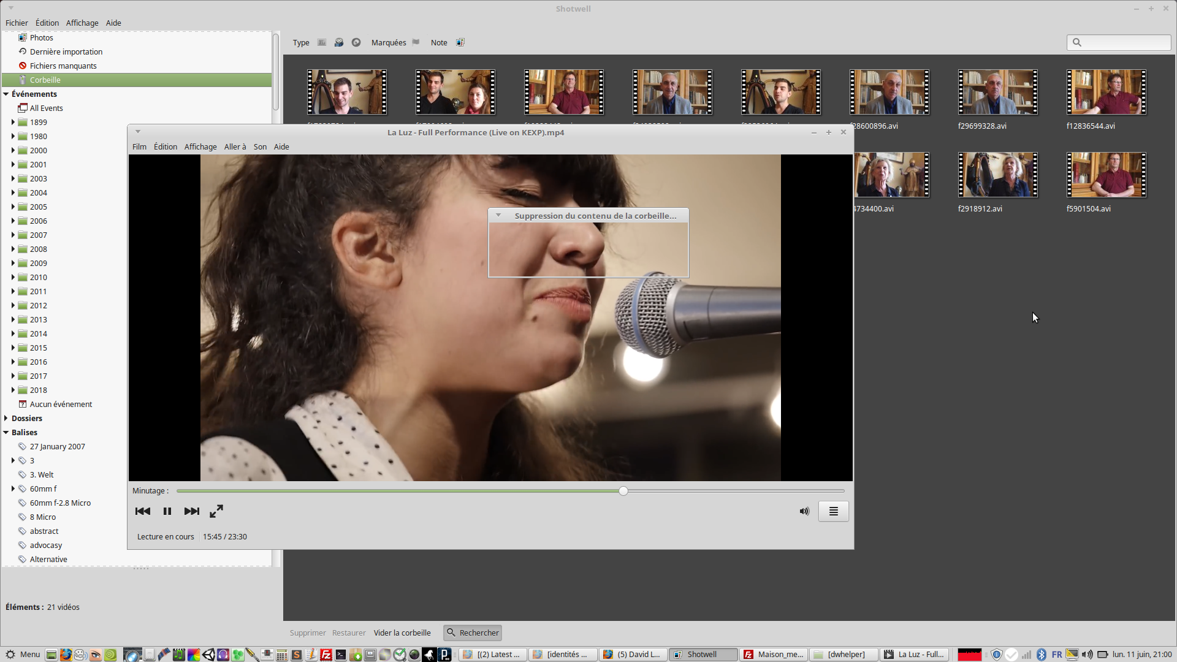Click the Rechercher button
This screenshot has width=1177, height=662.
(x=473, y=633)
